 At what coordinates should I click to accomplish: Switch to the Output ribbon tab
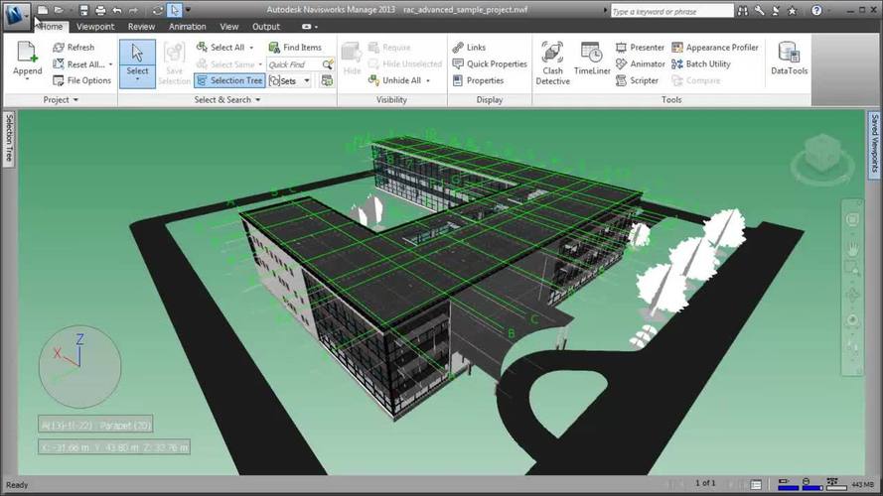266,27
